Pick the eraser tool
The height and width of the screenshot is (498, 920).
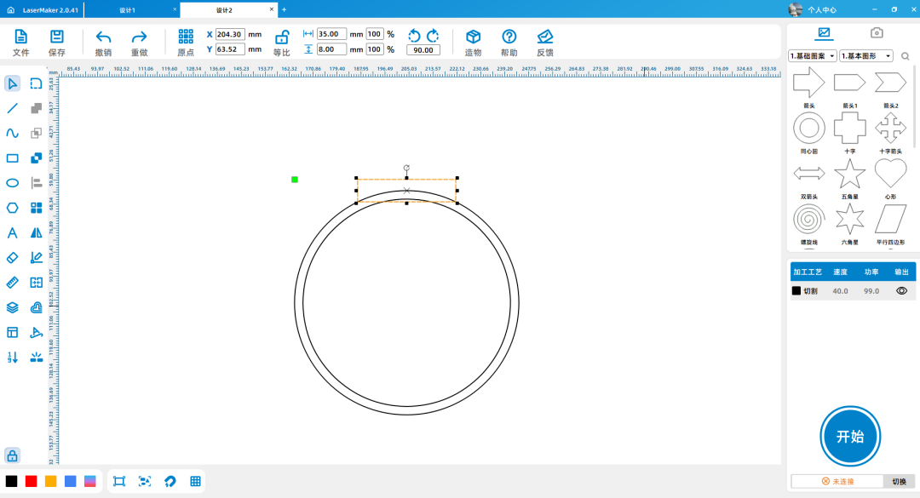point(13,257)
